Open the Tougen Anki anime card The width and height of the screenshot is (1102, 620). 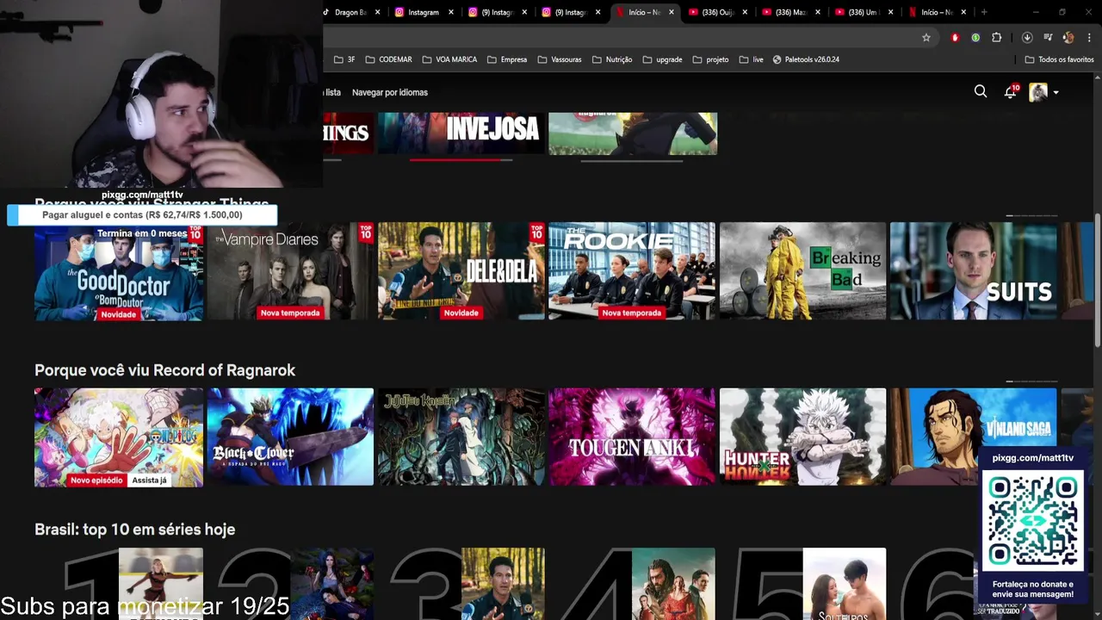pyautogui.click(x=632, y=437)
